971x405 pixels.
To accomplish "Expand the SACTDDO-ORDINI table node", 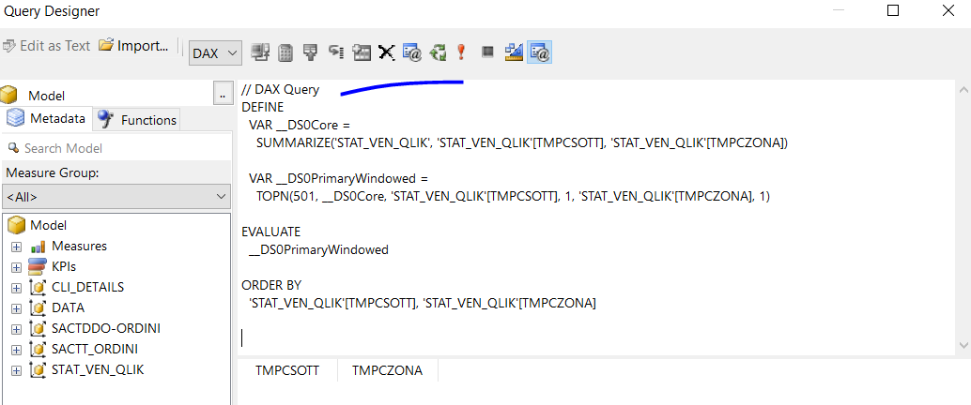I will pos(16,329).
